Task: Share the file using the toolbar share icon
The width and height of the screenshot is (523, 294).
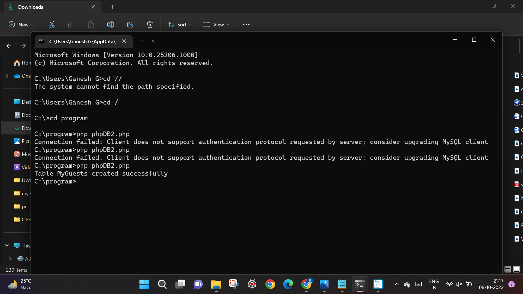Action: (130, 24)
